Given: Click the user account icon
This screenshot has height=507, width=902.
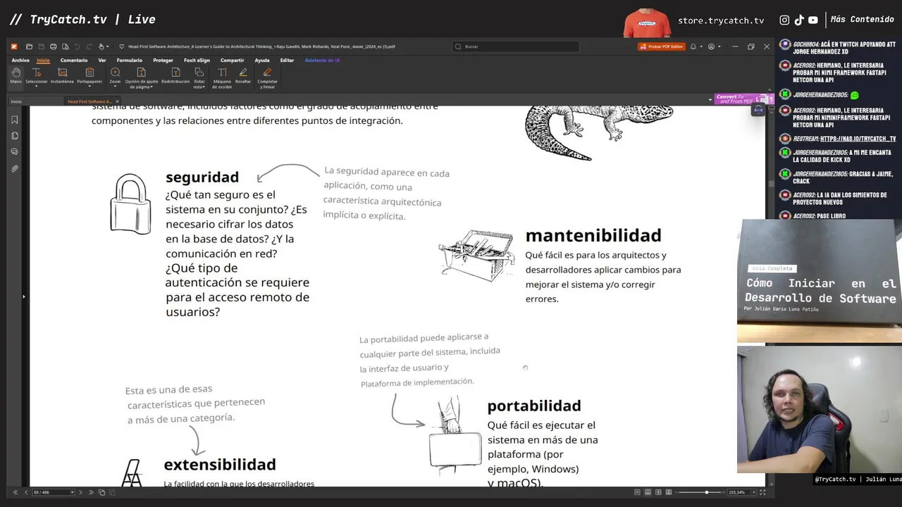Looking at the screenshot, I should click(x=711, y=46).
